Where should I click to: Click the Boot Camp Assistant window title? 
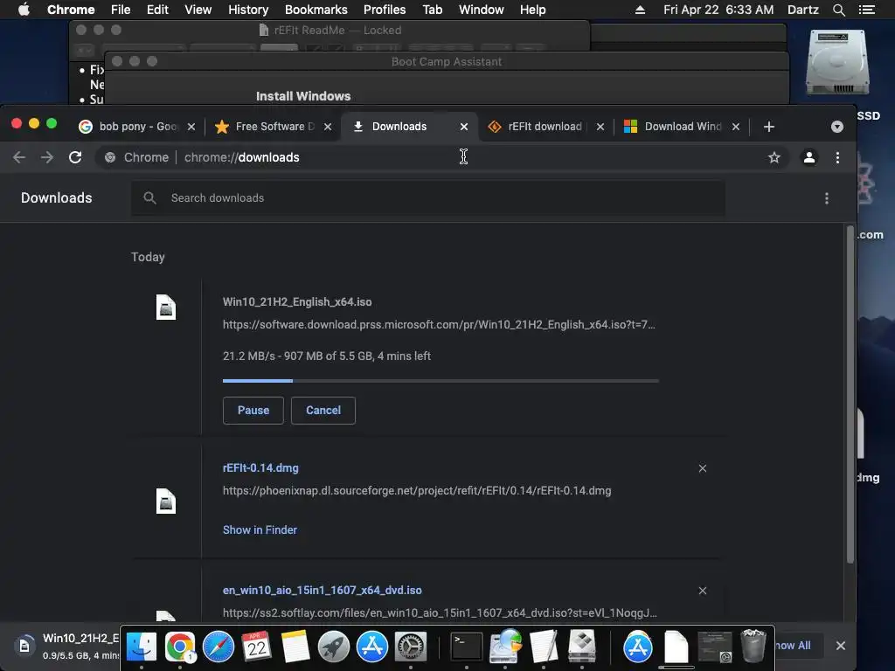point(447,62)
